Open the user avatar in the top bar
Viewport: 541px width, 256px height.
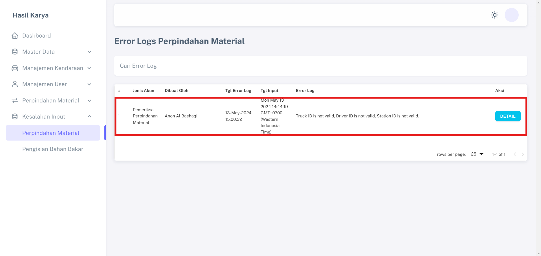coord(511,15)
